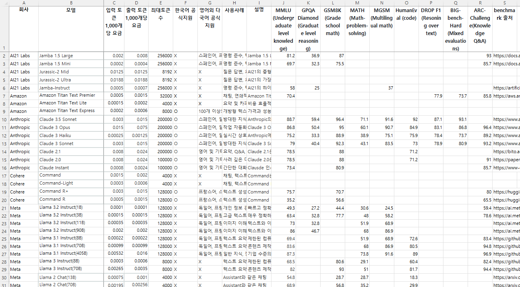The width and height of the screenshot is (520, 287).
Task: Select the Llama 3 Instruct(70B) cell
Action: [71, 269]
